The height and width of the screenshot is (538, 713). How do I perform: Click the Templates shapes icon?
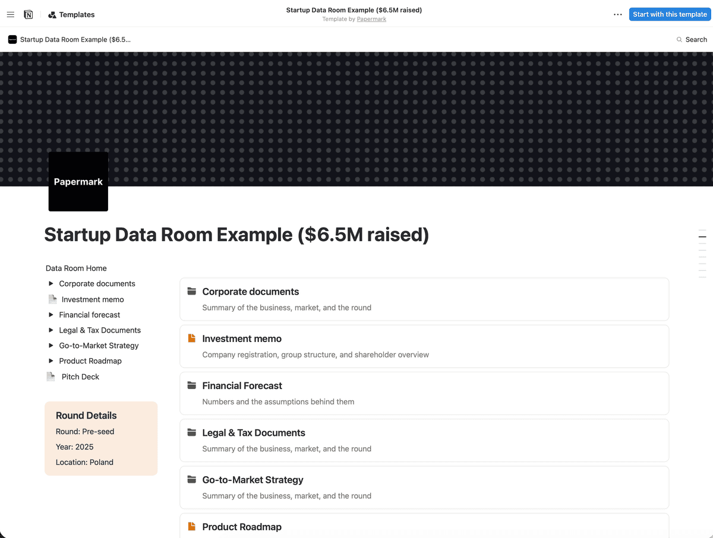[52, 15]
